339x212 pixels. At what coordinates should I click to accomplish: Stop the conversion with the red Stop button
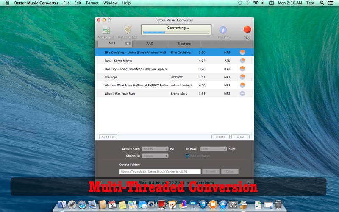click(247, 30)
